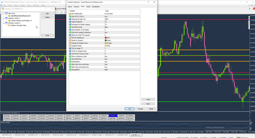Open the Orange for merged zones color dropdown
The width and height of the screenshot is (255, 138).
click(122, 43)
